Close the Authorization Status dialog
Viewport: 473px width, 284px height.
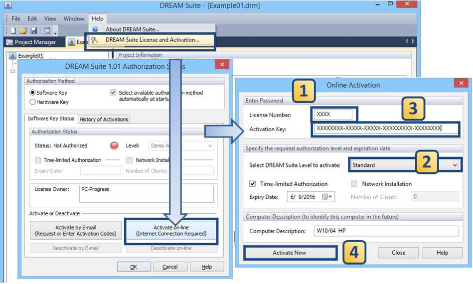(x=222, y=64)
